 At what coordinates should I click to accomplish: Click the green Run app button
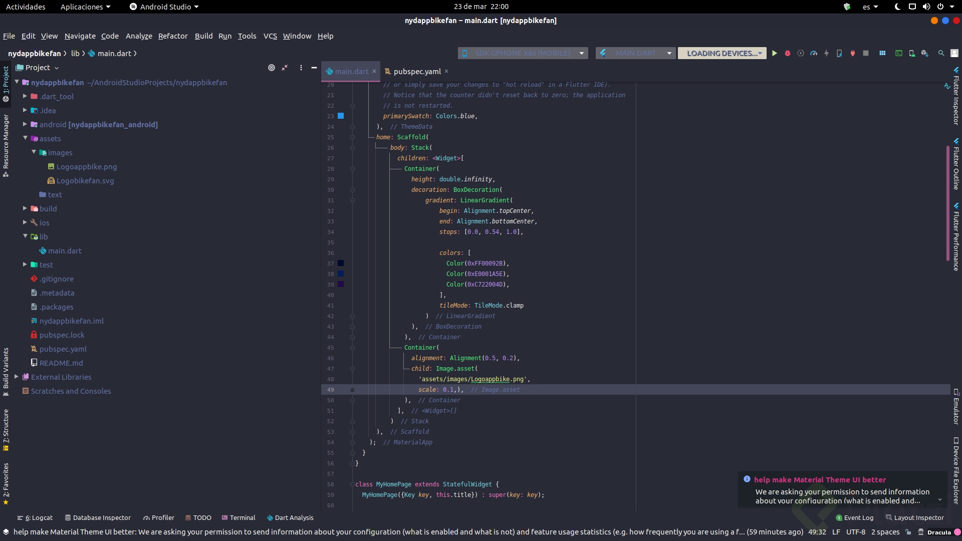774,53
